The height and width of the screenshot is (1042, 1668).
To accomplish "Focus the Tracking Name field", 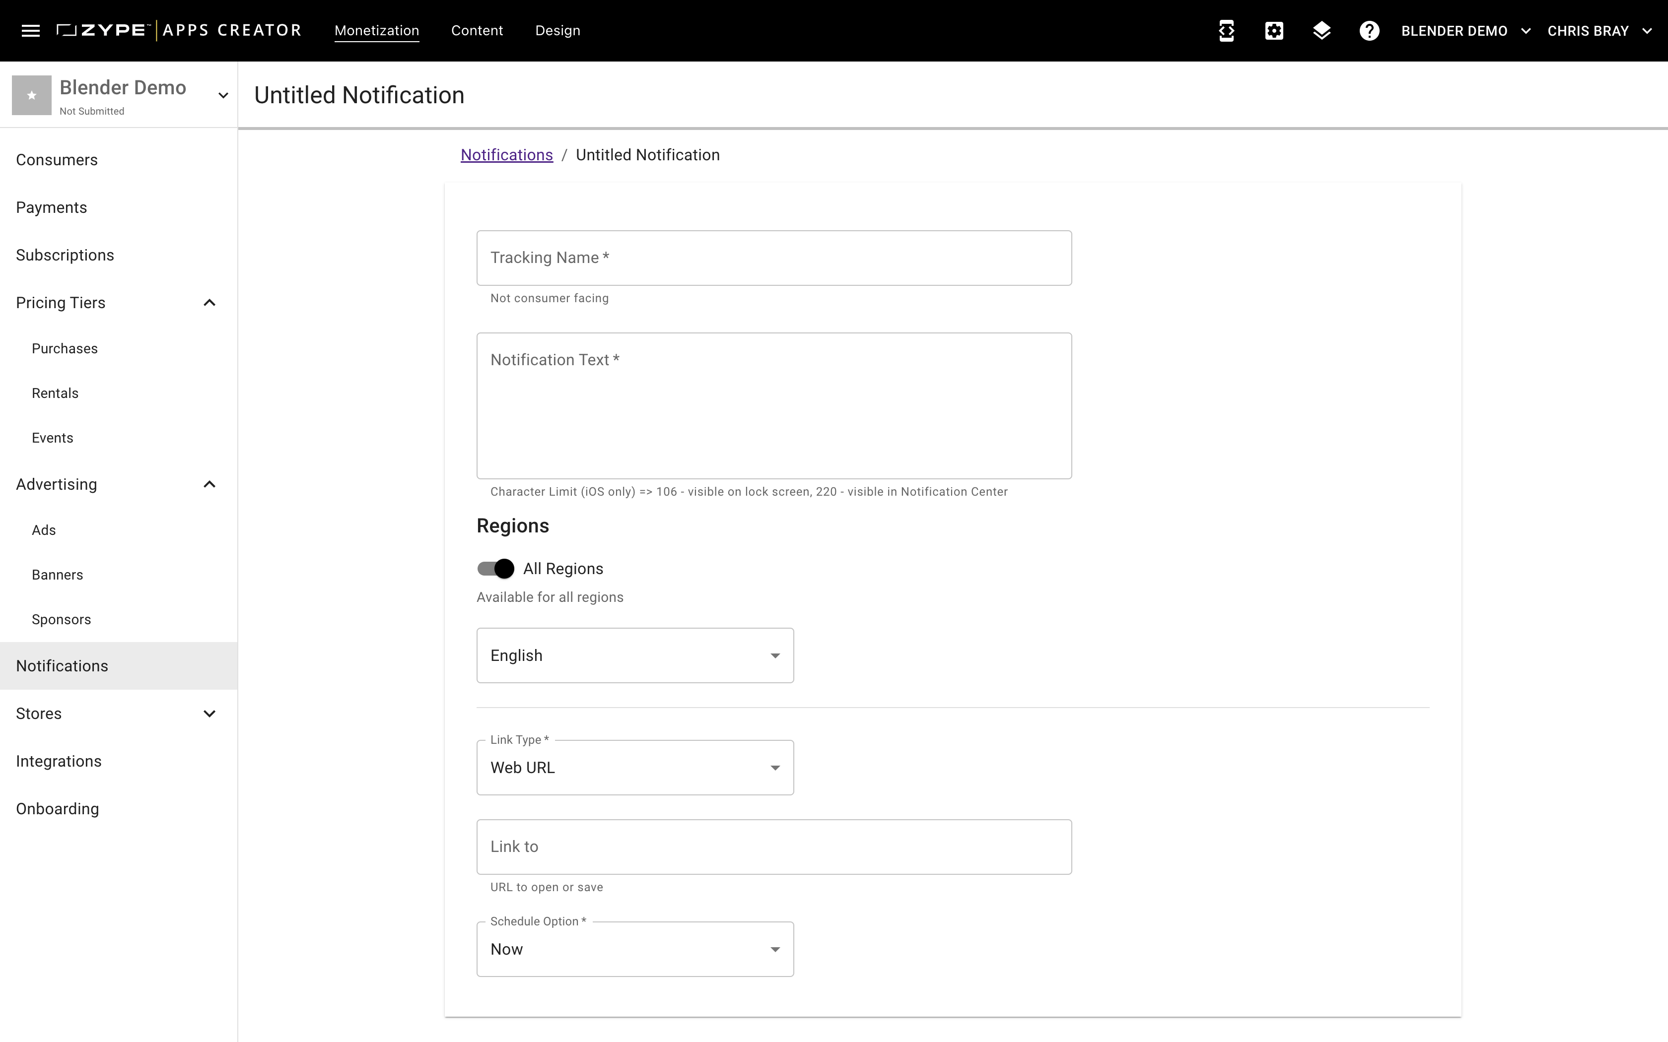I will coord(774,258).
